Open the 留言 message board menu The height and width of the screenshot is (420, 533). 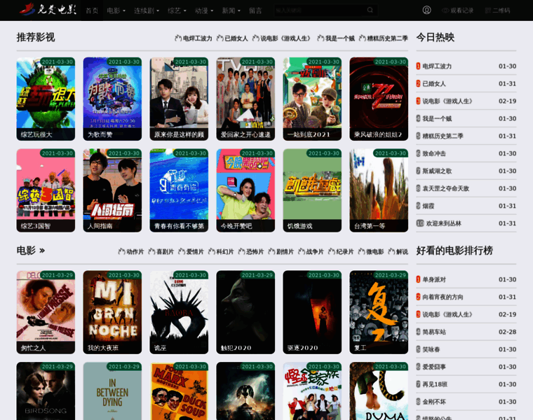coord(255,10)
